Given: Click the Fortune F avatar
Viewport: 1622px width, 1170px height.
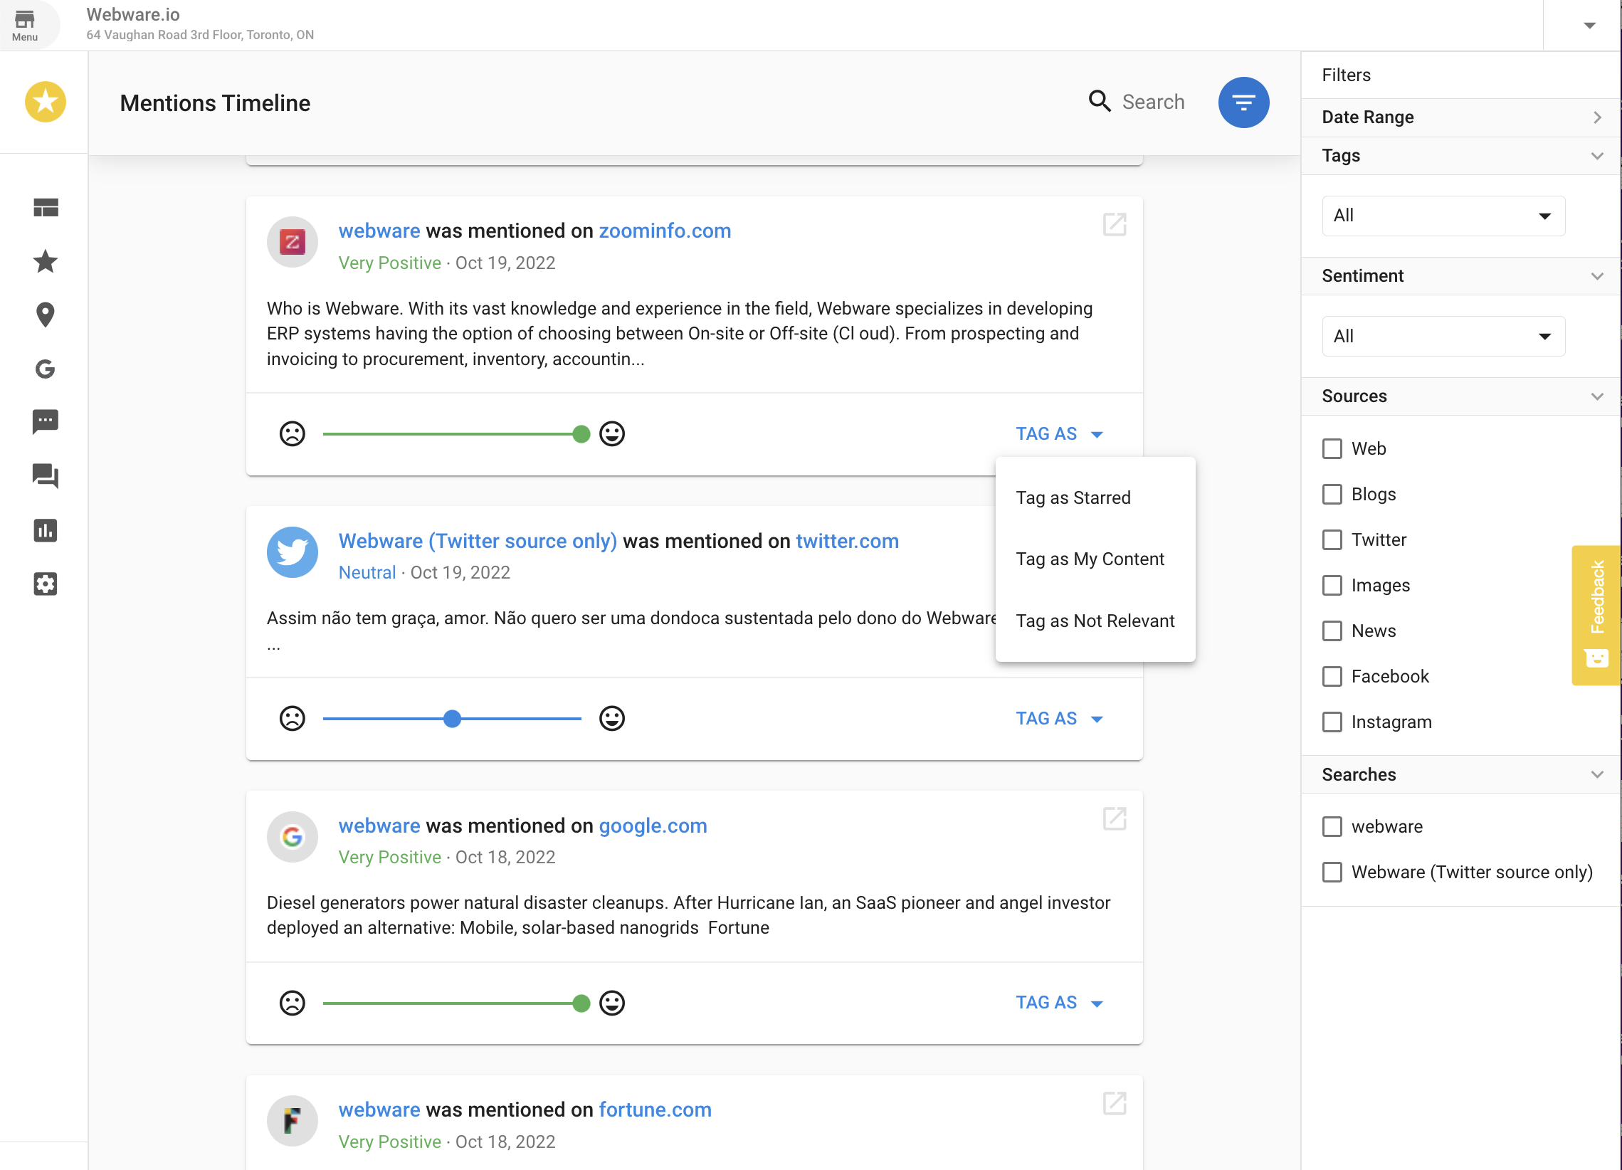Looking at the screenshot, I should coord(293,1121).
